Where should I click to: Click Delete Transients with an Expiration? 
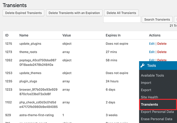click(x=74, y=13)
